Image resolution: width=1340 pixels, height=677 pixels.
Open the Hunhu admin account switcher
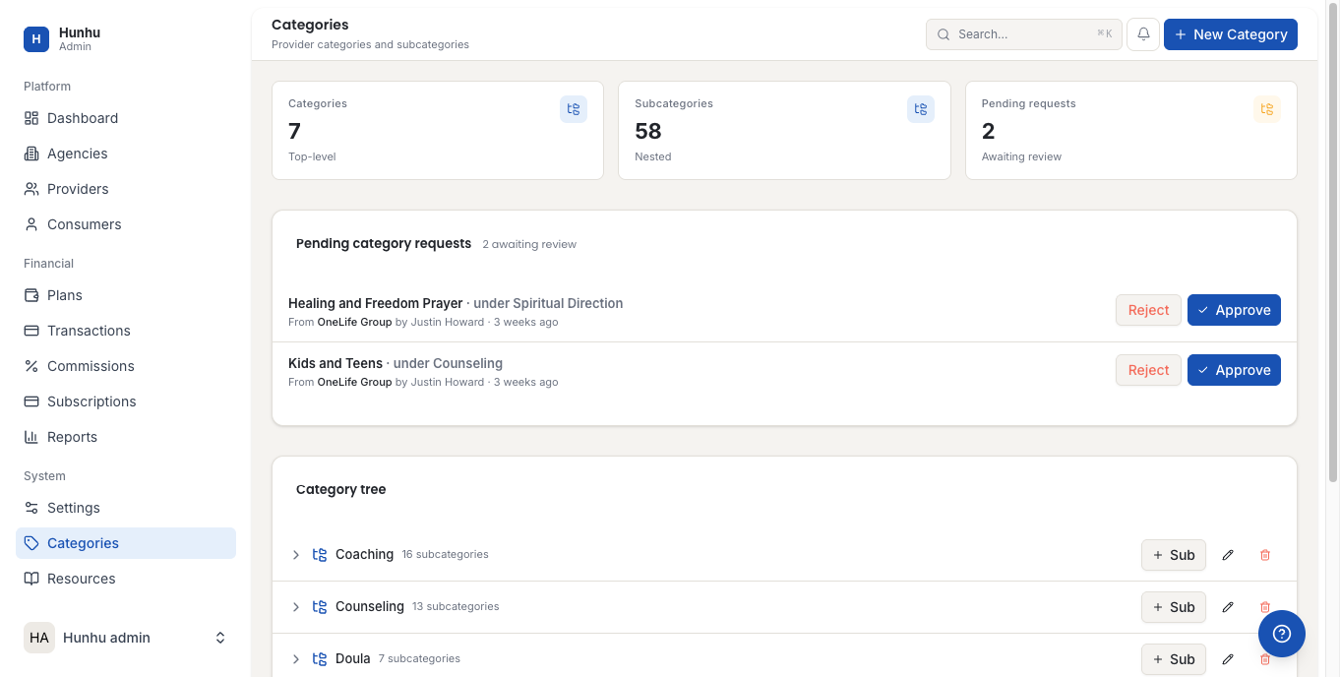click(x=126, y=638)
